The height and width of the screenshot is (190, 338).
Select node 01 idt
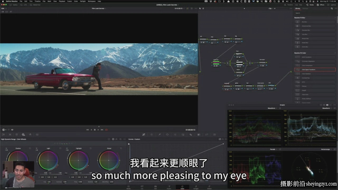click(x=203, y=40)
